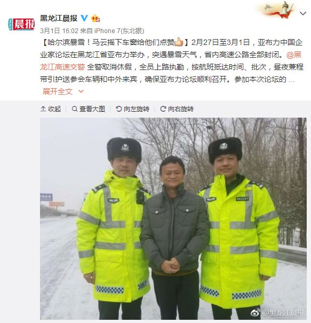311x323 pixels.
Task: Click the clockwise rotate arrow icon
Action: [163, 109]
